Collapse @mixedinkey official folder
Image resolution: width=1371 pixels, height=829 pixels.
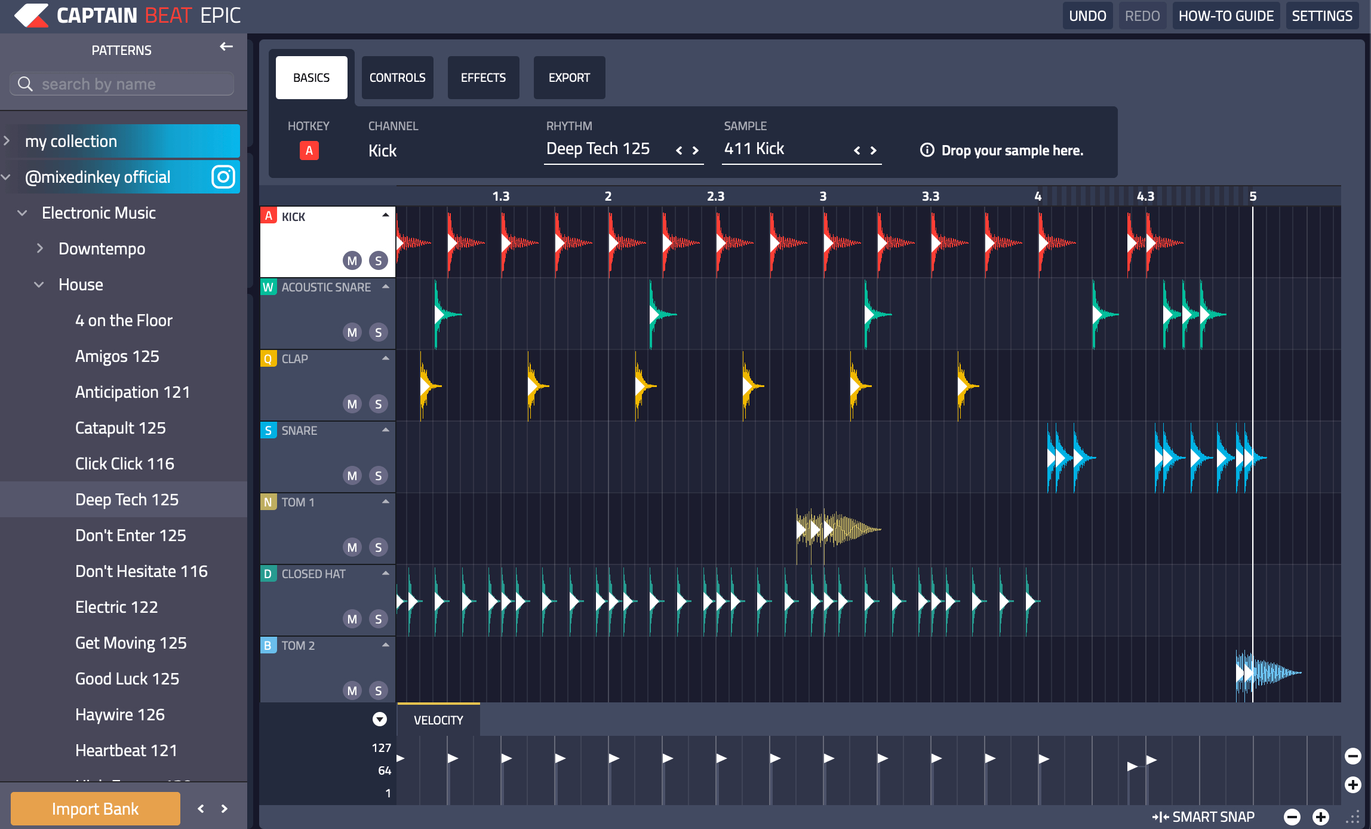[x=7, y=177]
